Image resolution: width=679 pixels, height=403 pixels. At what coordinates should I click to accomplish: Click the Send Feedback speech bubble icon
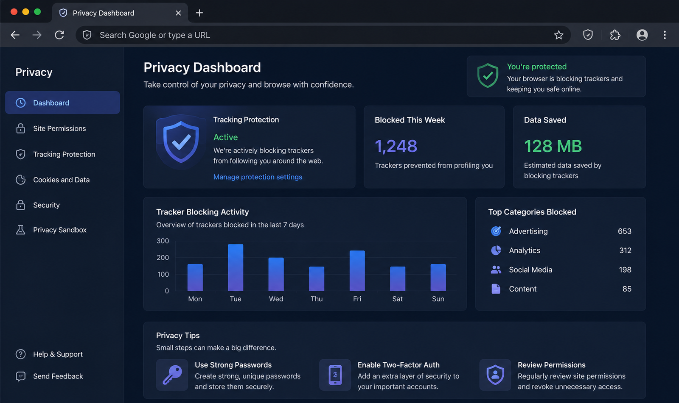[20, 376]
